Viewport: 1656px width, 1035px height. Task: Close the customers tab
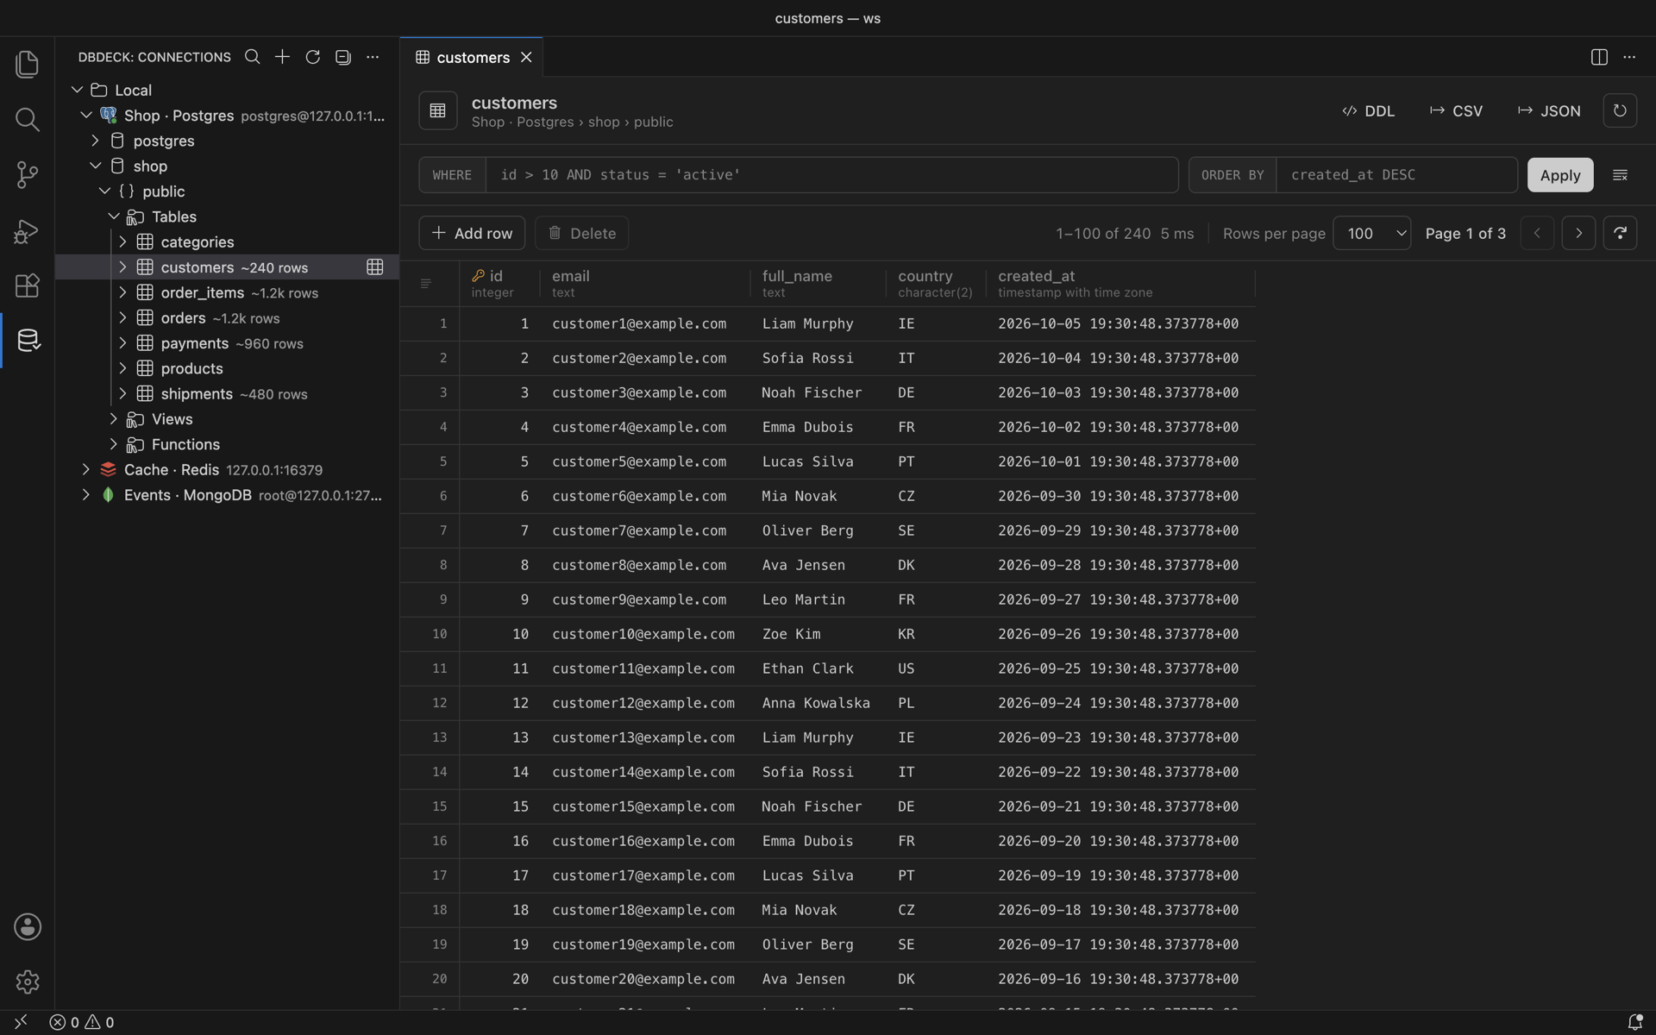526,57
